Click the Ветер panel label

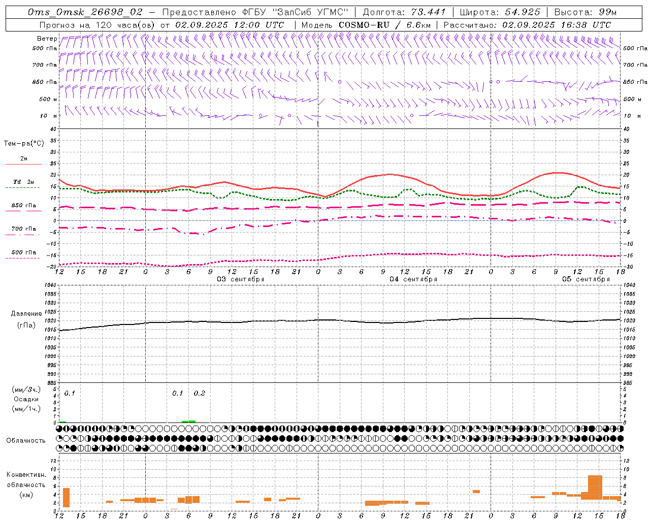[47, 39]
